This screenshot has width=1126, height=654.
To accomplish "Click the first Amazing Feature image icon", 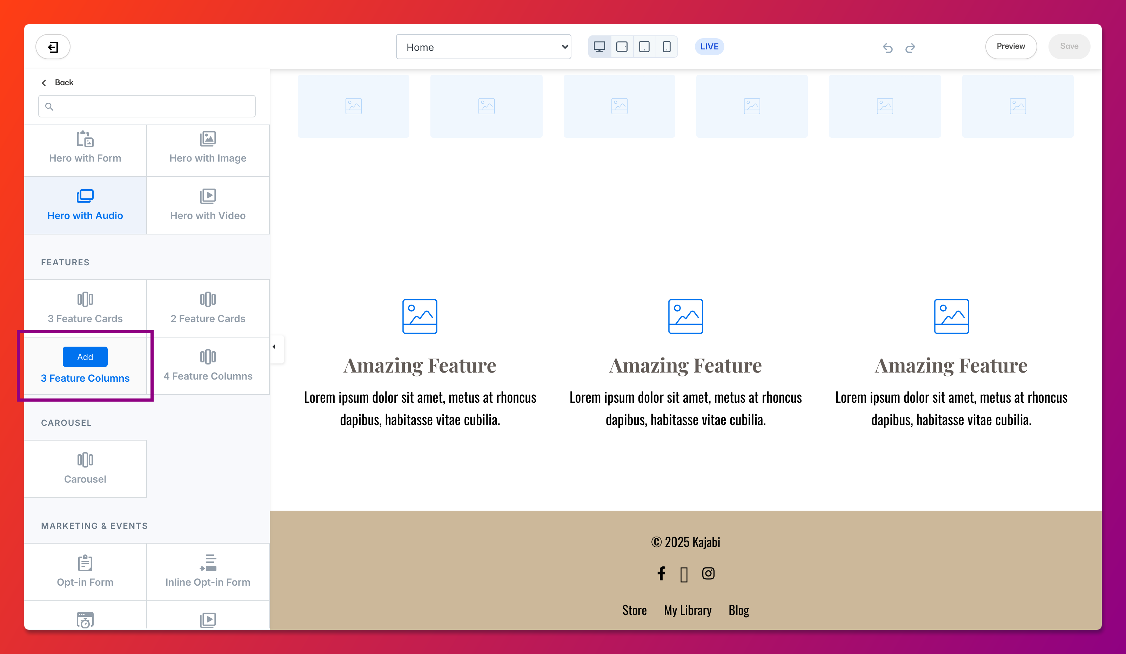I will click(420, 316).
